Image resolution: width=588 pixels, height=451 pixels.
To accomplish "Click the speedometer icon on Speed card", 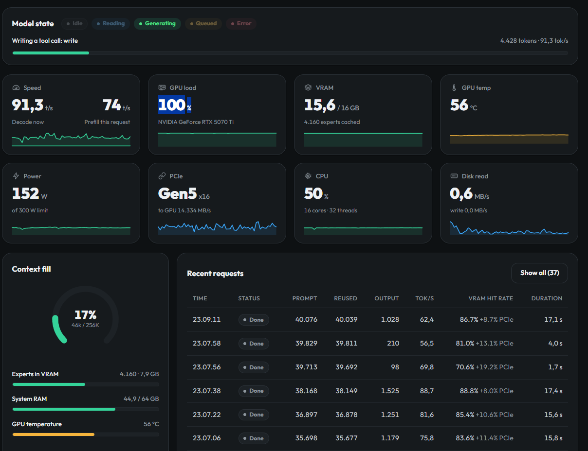I will pos(16,88).
